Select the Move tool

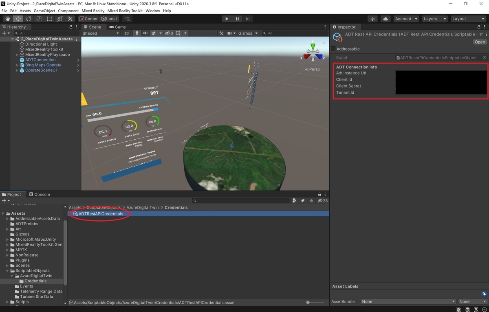(x=18, y=19)
